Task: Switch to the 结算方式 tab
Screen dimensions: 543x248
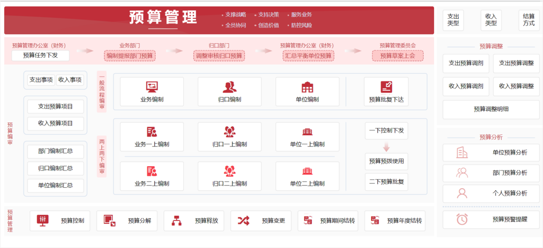Action: click(x=529, y=20)
